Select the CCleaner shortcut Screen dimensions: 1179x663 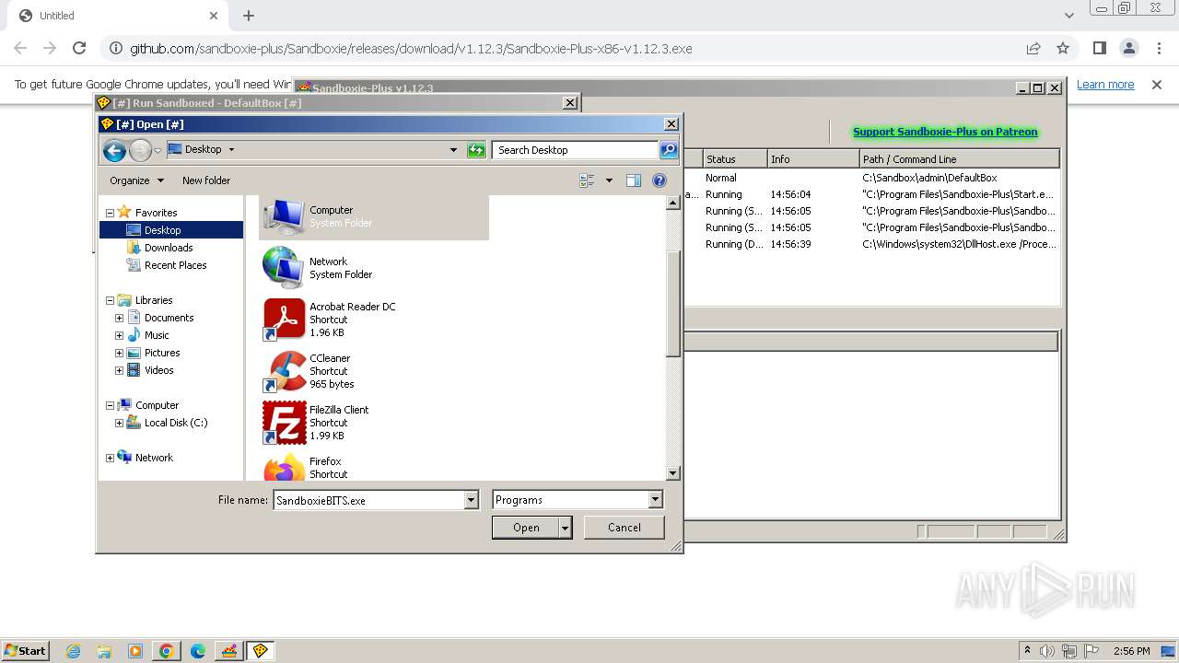coord(374,371)
